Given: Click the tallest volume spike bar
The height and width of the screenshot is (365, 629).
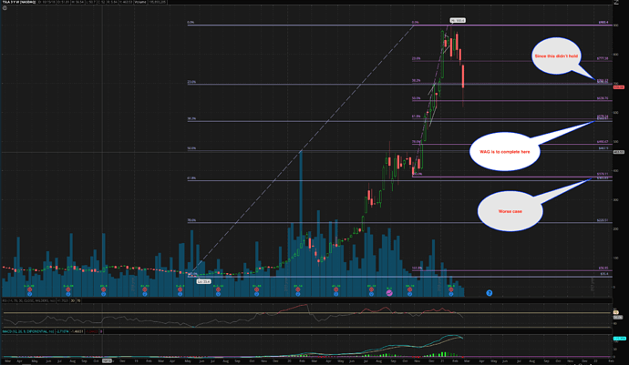Looking at the screenshot, I should click(300, 218).
